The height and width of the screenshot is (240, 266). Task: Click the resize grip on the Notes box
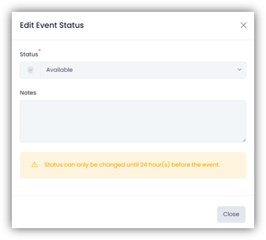[x=244, y=140]
